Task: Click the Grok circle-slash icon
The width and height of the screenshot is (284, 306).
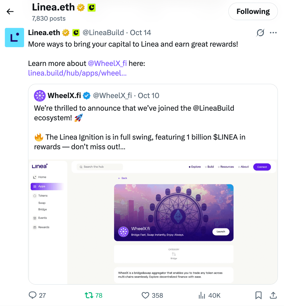Action: [x=260, y=33]
